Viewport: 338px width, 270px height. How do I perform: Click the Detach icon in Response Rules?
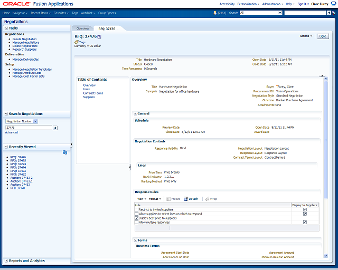pyautogui.click(x=186, y=199)
